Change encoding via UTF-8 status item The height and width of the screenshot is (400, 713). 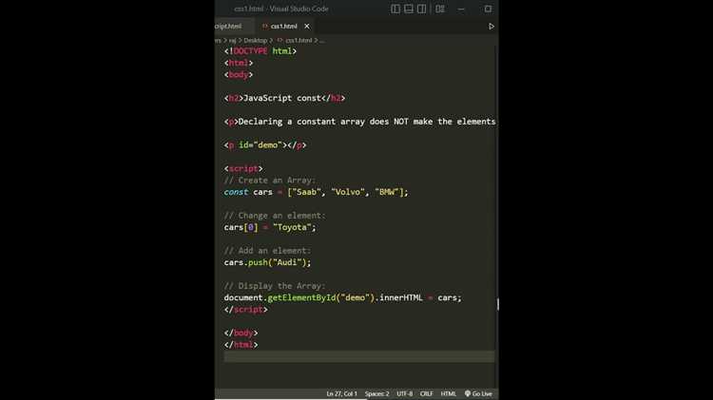tap(404, 393)
